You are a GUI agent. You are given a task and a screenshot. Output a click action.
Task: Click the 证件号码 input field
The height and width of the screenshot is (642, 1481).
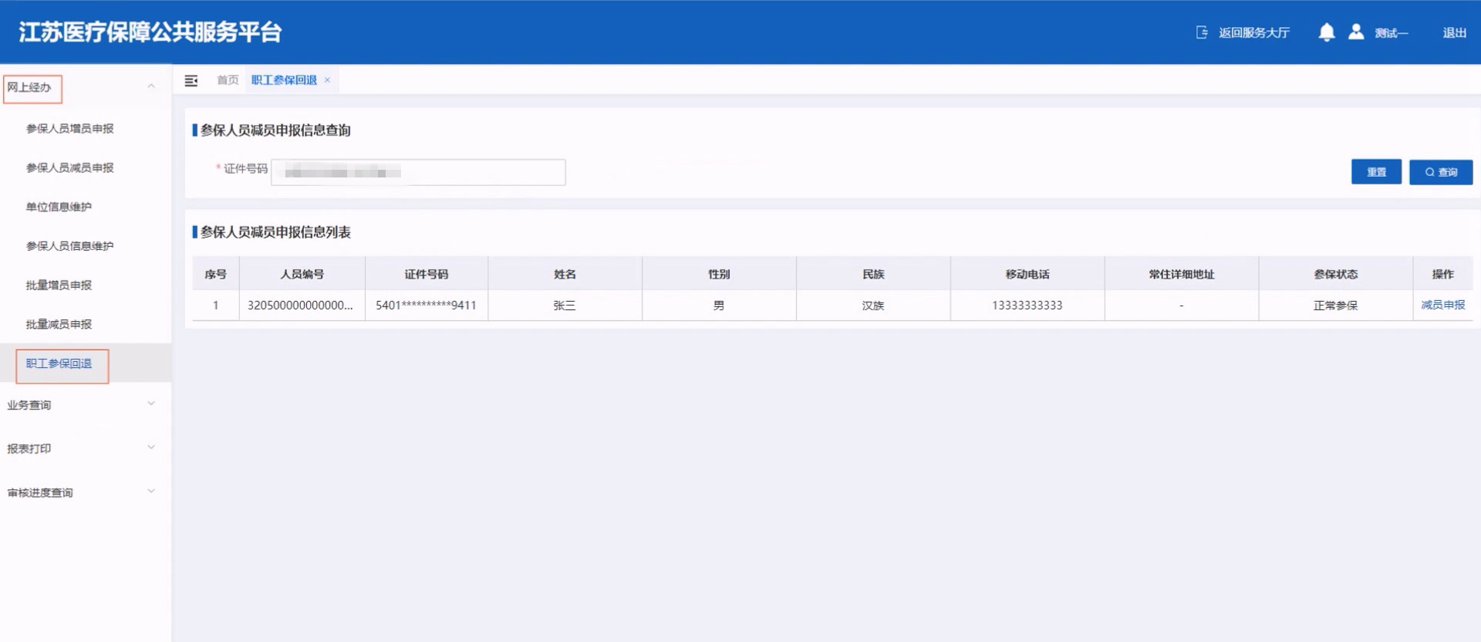coord(418,172)
